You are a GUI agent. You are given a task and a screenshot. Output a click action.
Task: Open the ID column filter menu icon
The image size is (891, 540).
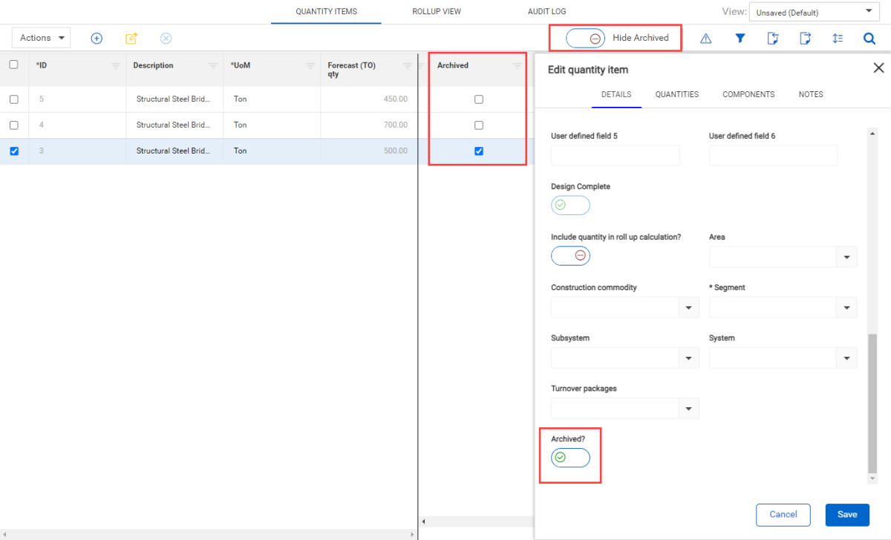coord(115,66)
